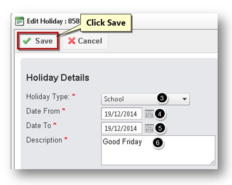
Task: Expand the Holiday Type dropdown arrow
Action: [x=184, y=99]
